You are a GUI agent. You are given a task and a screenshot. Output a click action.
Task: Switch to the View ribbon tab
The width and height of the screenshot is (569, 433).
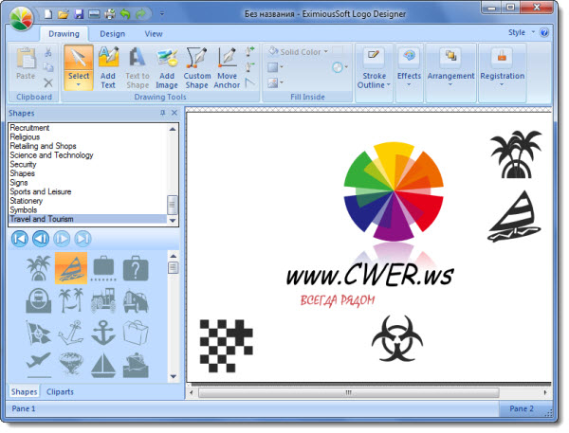[x=154, y=34]
